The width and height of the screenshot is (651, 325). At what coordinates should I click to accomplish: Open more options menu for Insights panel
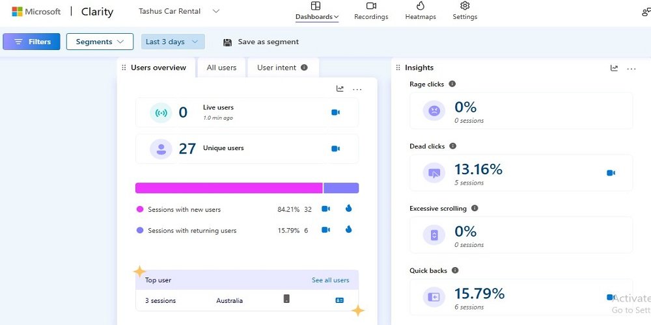(631, 68)
